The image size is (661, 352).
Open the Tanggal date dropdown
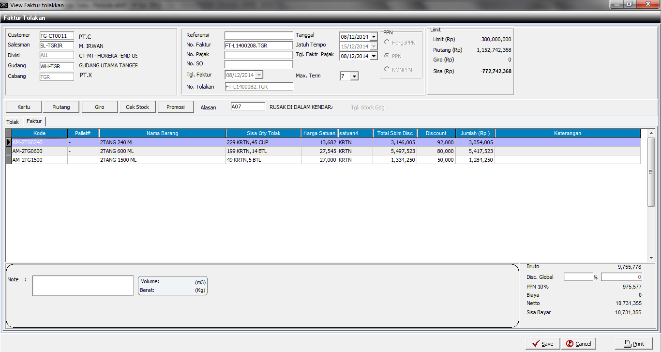(374, 37)
